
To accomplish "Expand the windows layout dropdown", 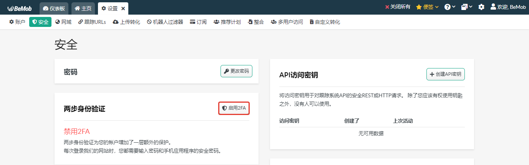I will 467,7.
